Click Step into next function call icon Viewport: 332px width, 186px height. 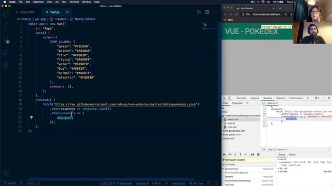tap(235, 154)
